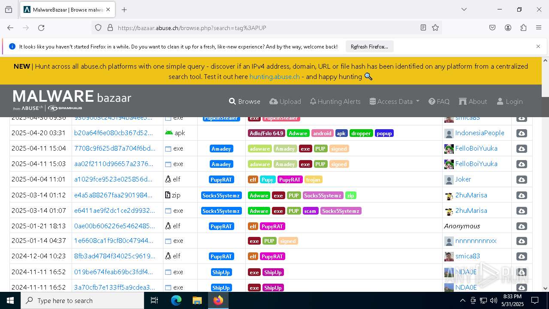Open Windows notification center
This screenshot has width=549, height=309.
pos(535,300)
